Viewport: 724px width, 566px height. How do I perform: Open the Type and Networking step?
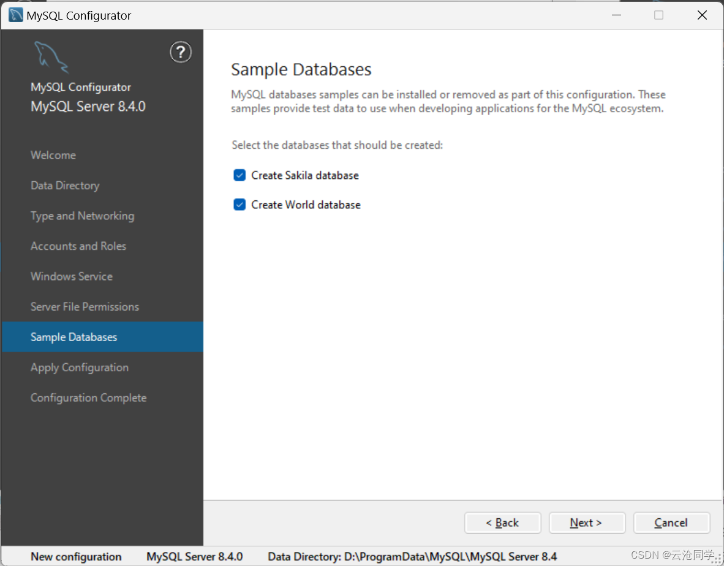pos(82,216)
